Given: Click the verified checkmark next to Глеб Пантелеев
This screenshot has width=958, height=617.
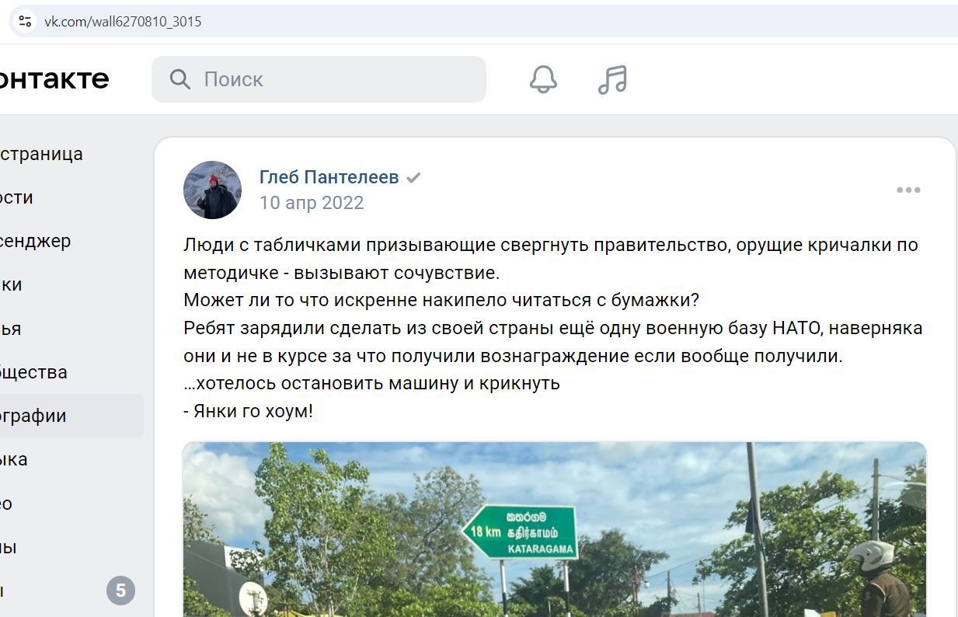Looking at the screenshot, I should 414,178.
